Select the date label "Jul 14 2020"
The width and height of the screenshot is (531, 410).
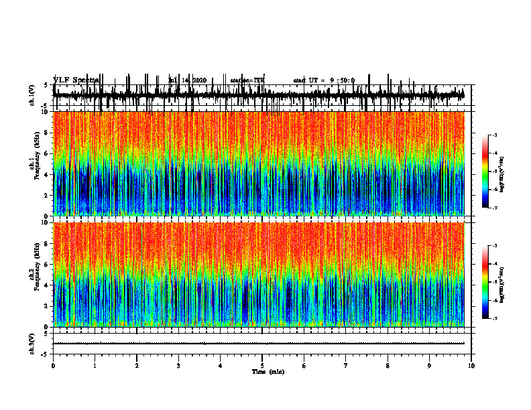[x=188, y=80]
